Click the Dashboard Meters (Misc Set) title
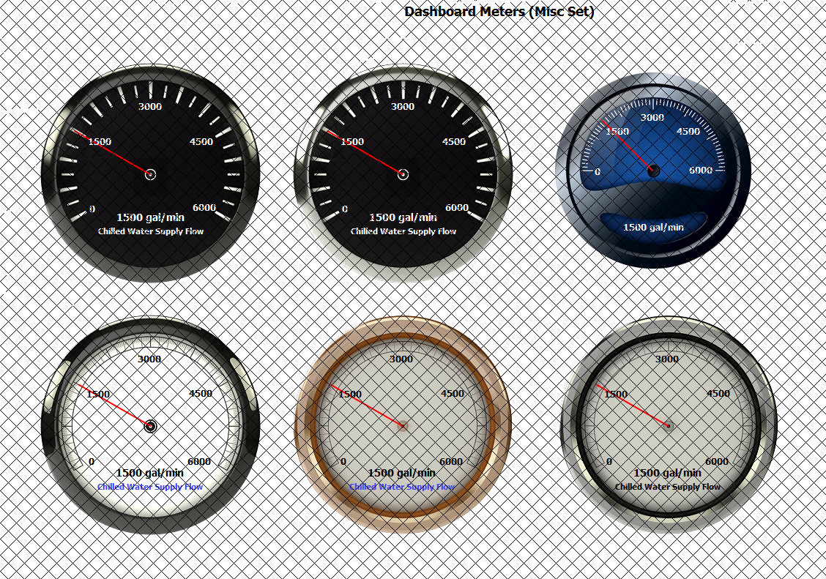The width and height of the screenshot is (826, 579). point(499,12)
